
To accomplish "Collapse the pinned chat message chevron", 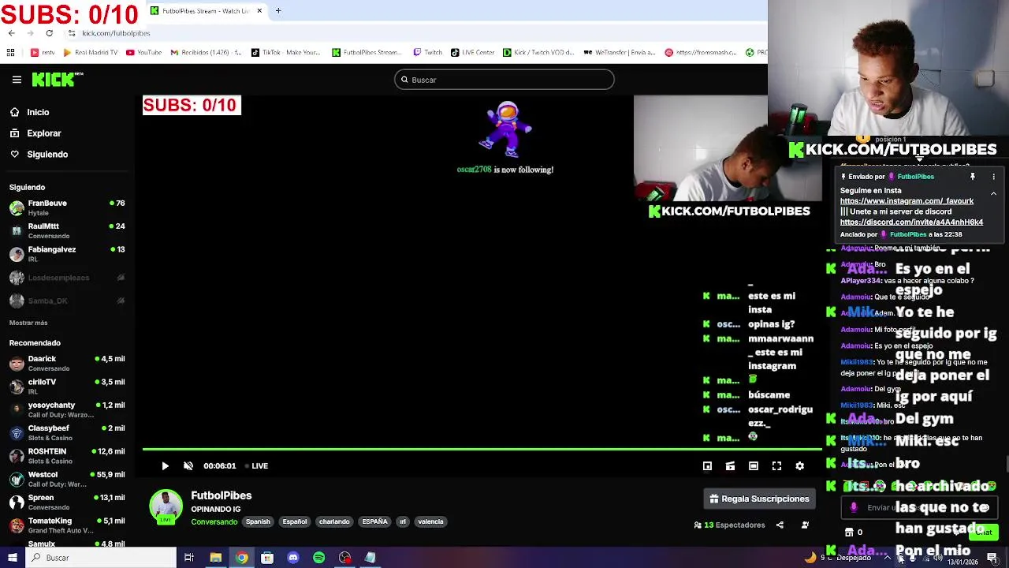I will pos(993,193).
